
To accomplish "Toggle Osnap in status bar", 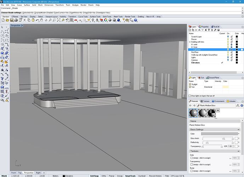I will pos(120,176).
